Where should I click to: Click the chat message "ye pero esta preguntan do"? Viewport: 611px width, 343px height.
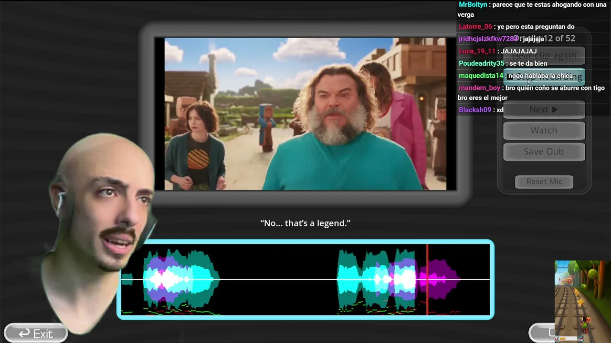(x=536, y=27)
